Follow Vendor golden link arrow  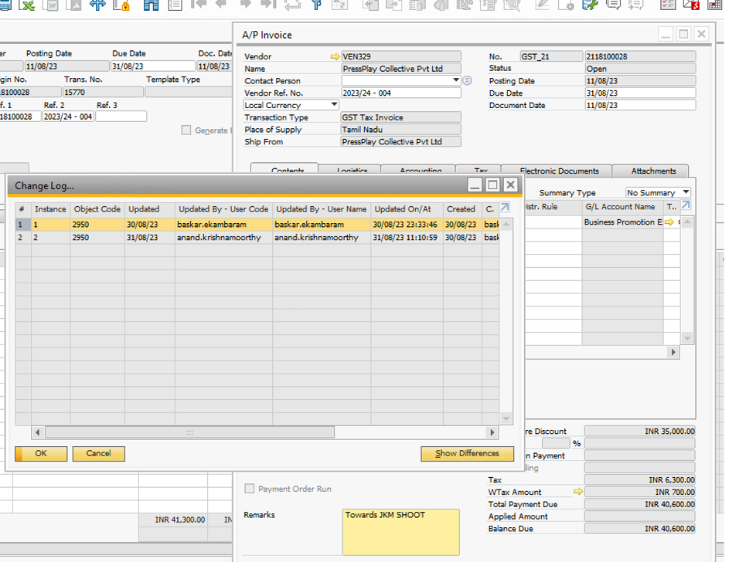point(335,56)
